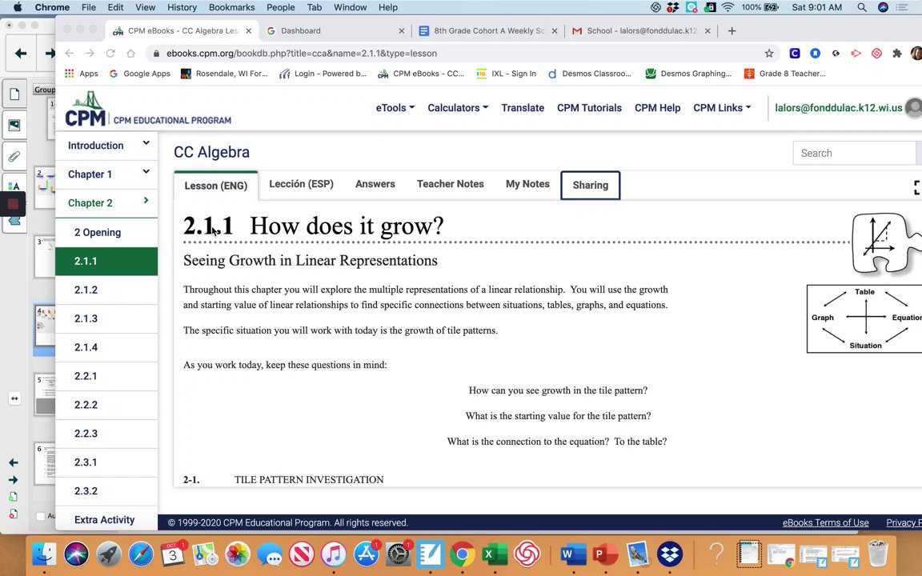The image size is (922, 576).
Task: Open 2 Opening in sidebar
Action: (106, 232)
